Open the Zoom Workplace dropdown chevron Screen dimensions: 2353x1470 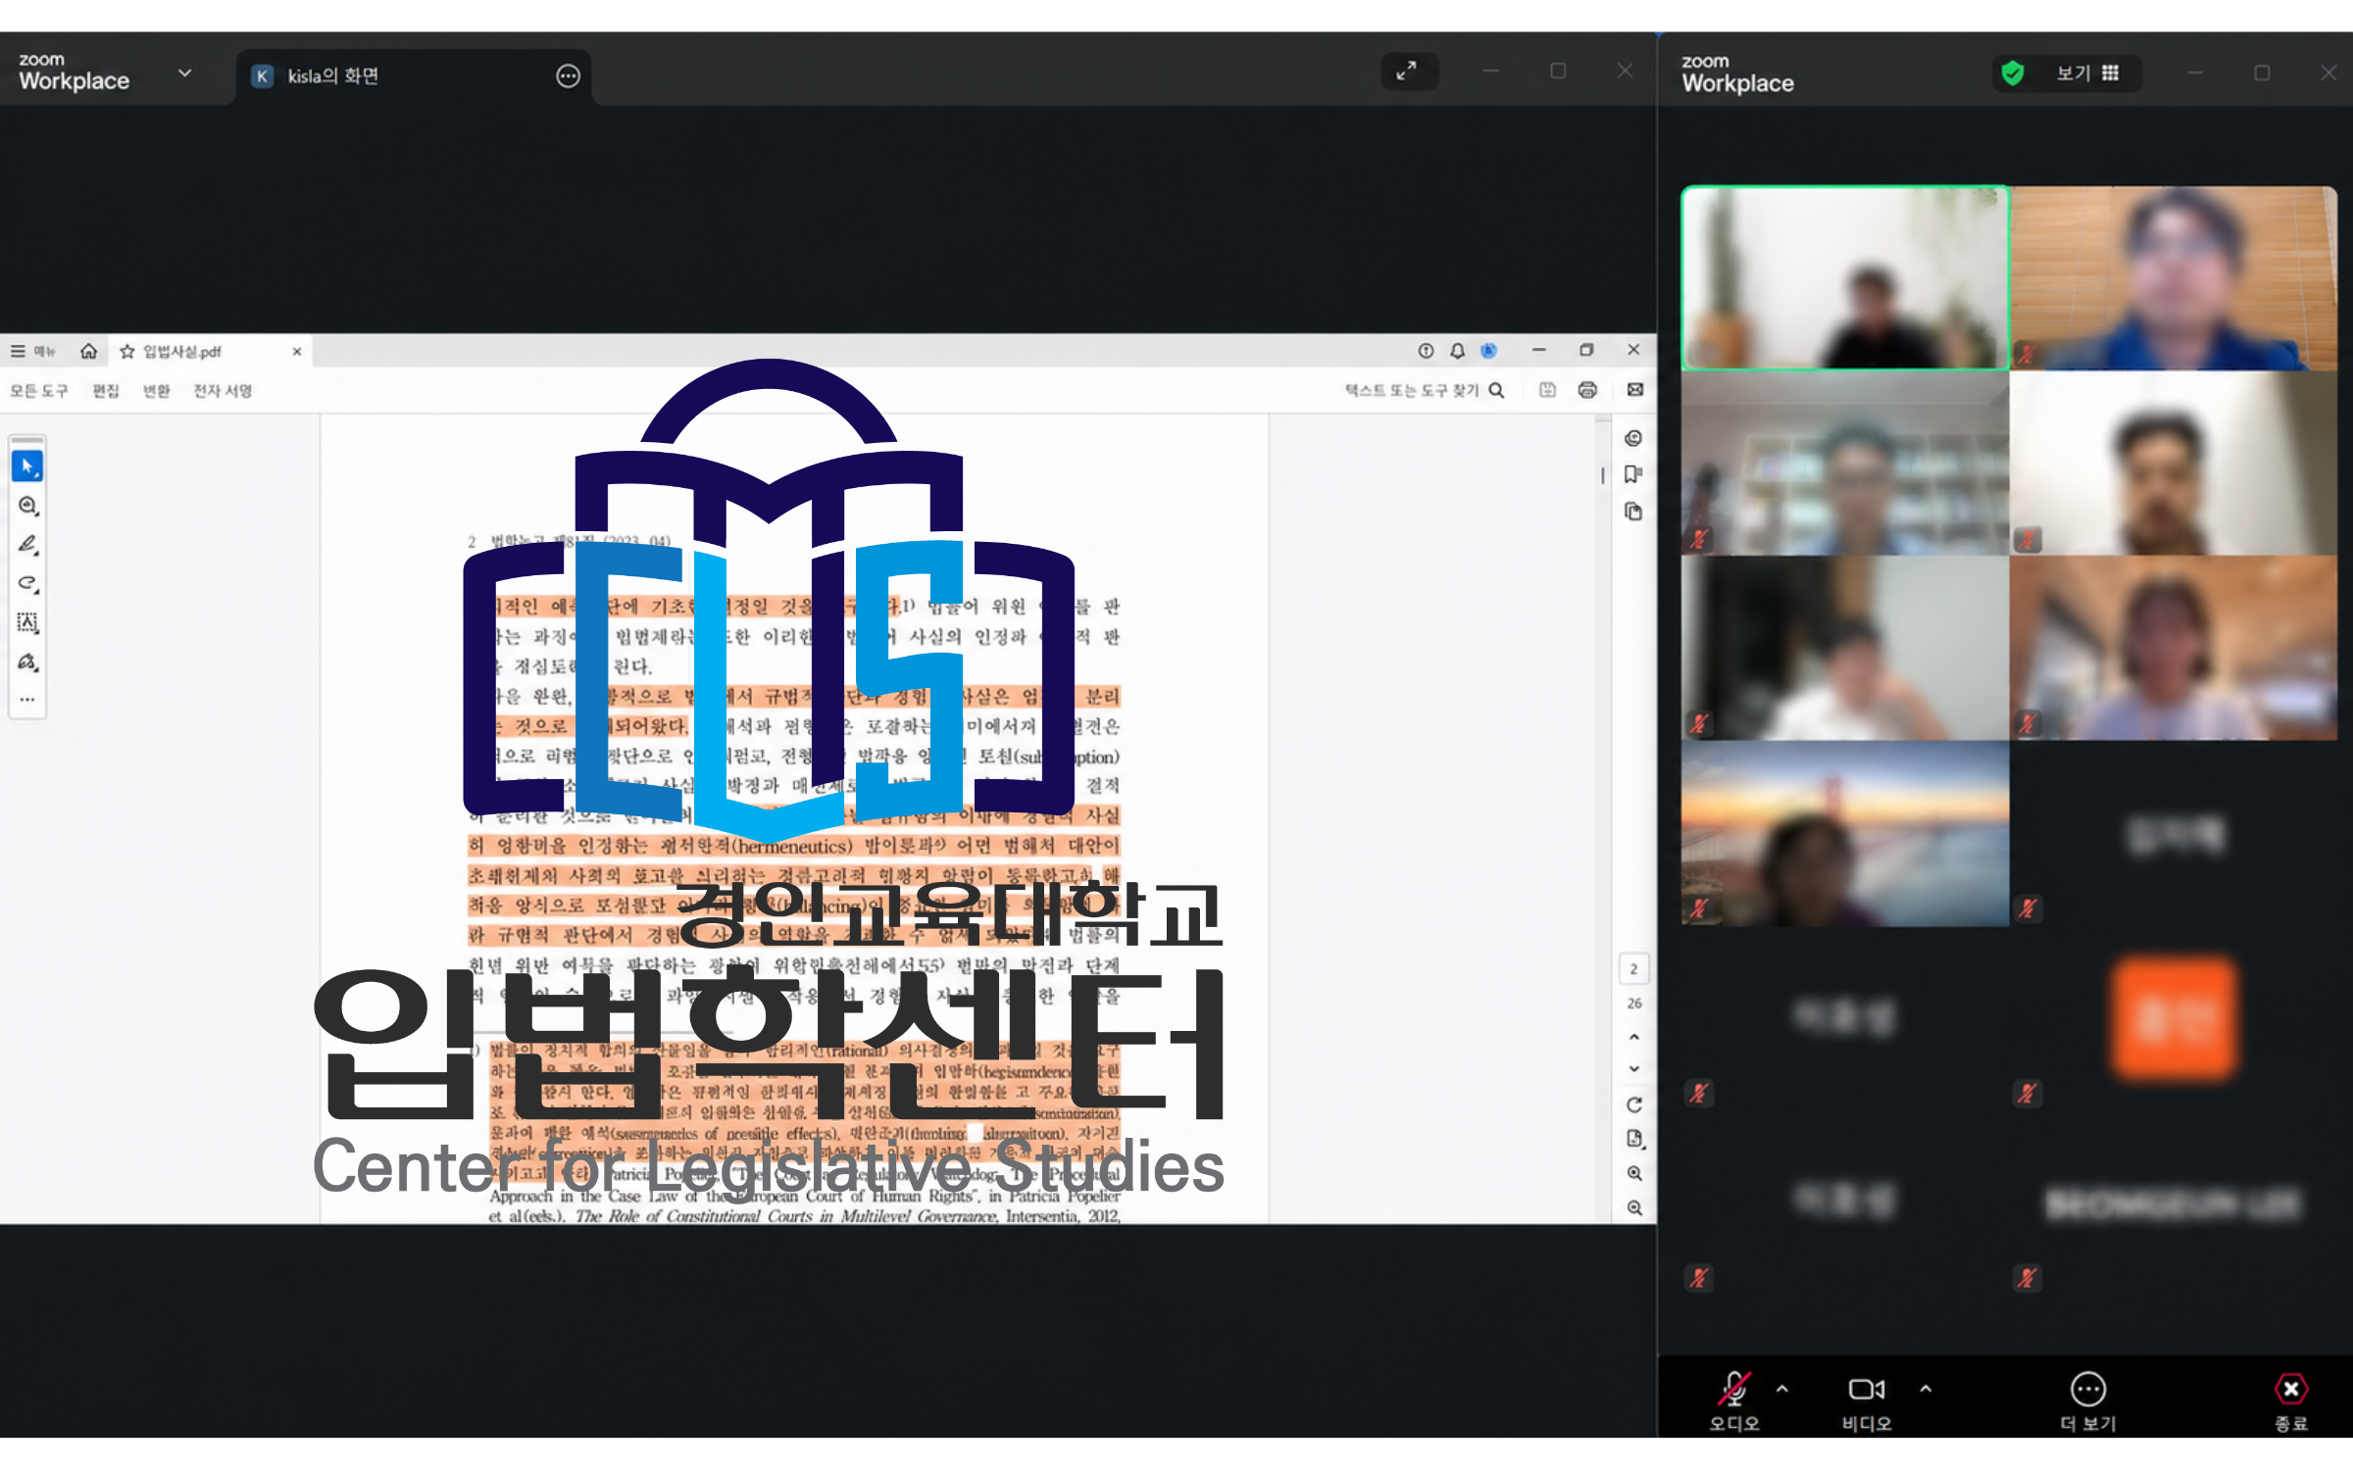point(184,73)
